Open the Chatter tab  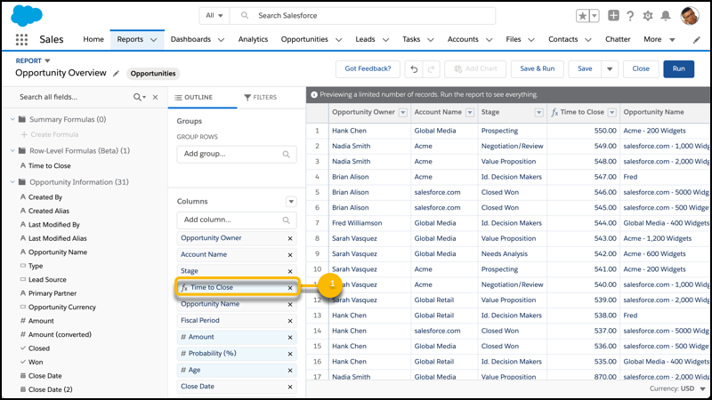tap(618, 39)
